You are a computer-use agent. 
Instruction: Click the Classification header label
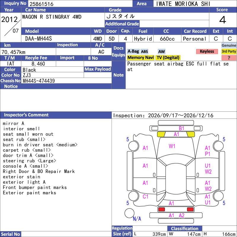point(185,228)
